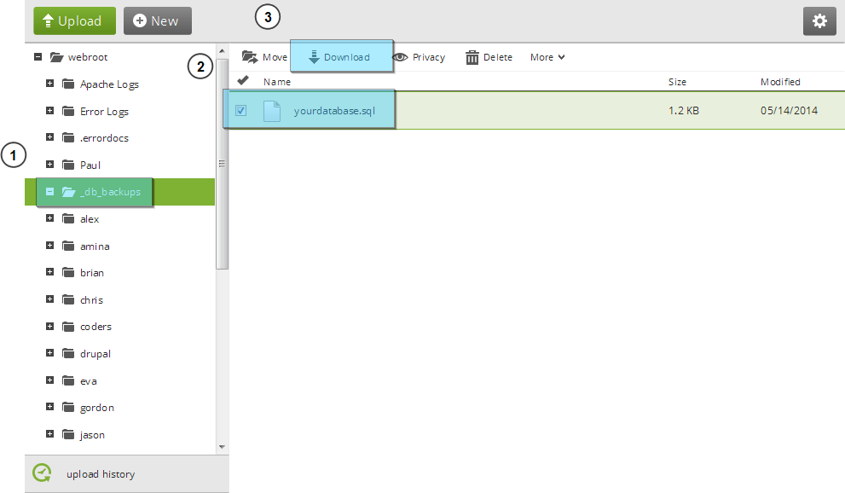Click the gordon folder icon
The height and width of the screenshot is (493, 845).
pyautogui.click(x=68, y=407)
